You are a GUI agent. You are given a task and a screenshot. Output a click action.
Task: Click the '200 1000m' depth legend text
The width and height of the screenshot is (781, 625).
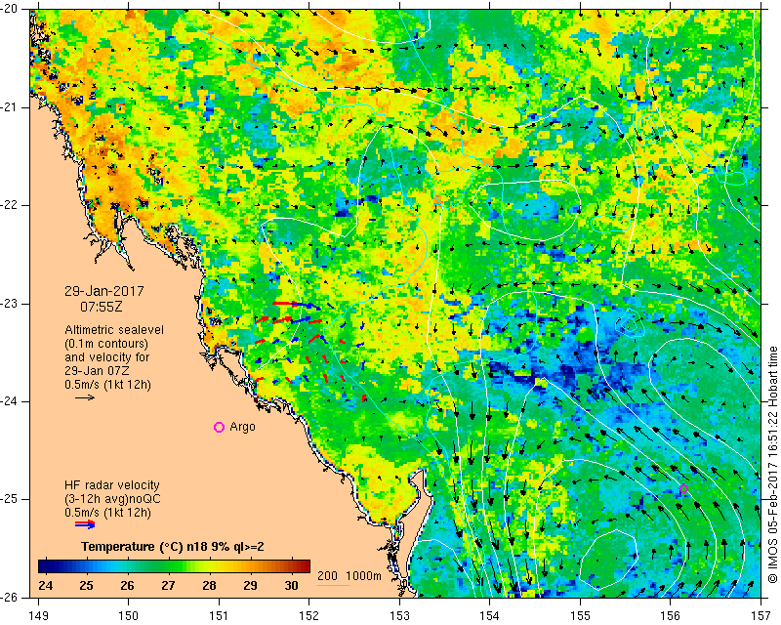coord(349,576)
